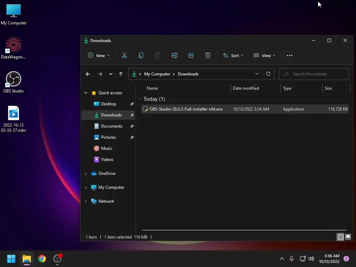This screenshot has width=356, height=267.
Task: Click the Search Downloads field
Action: (x=314, y=74)
